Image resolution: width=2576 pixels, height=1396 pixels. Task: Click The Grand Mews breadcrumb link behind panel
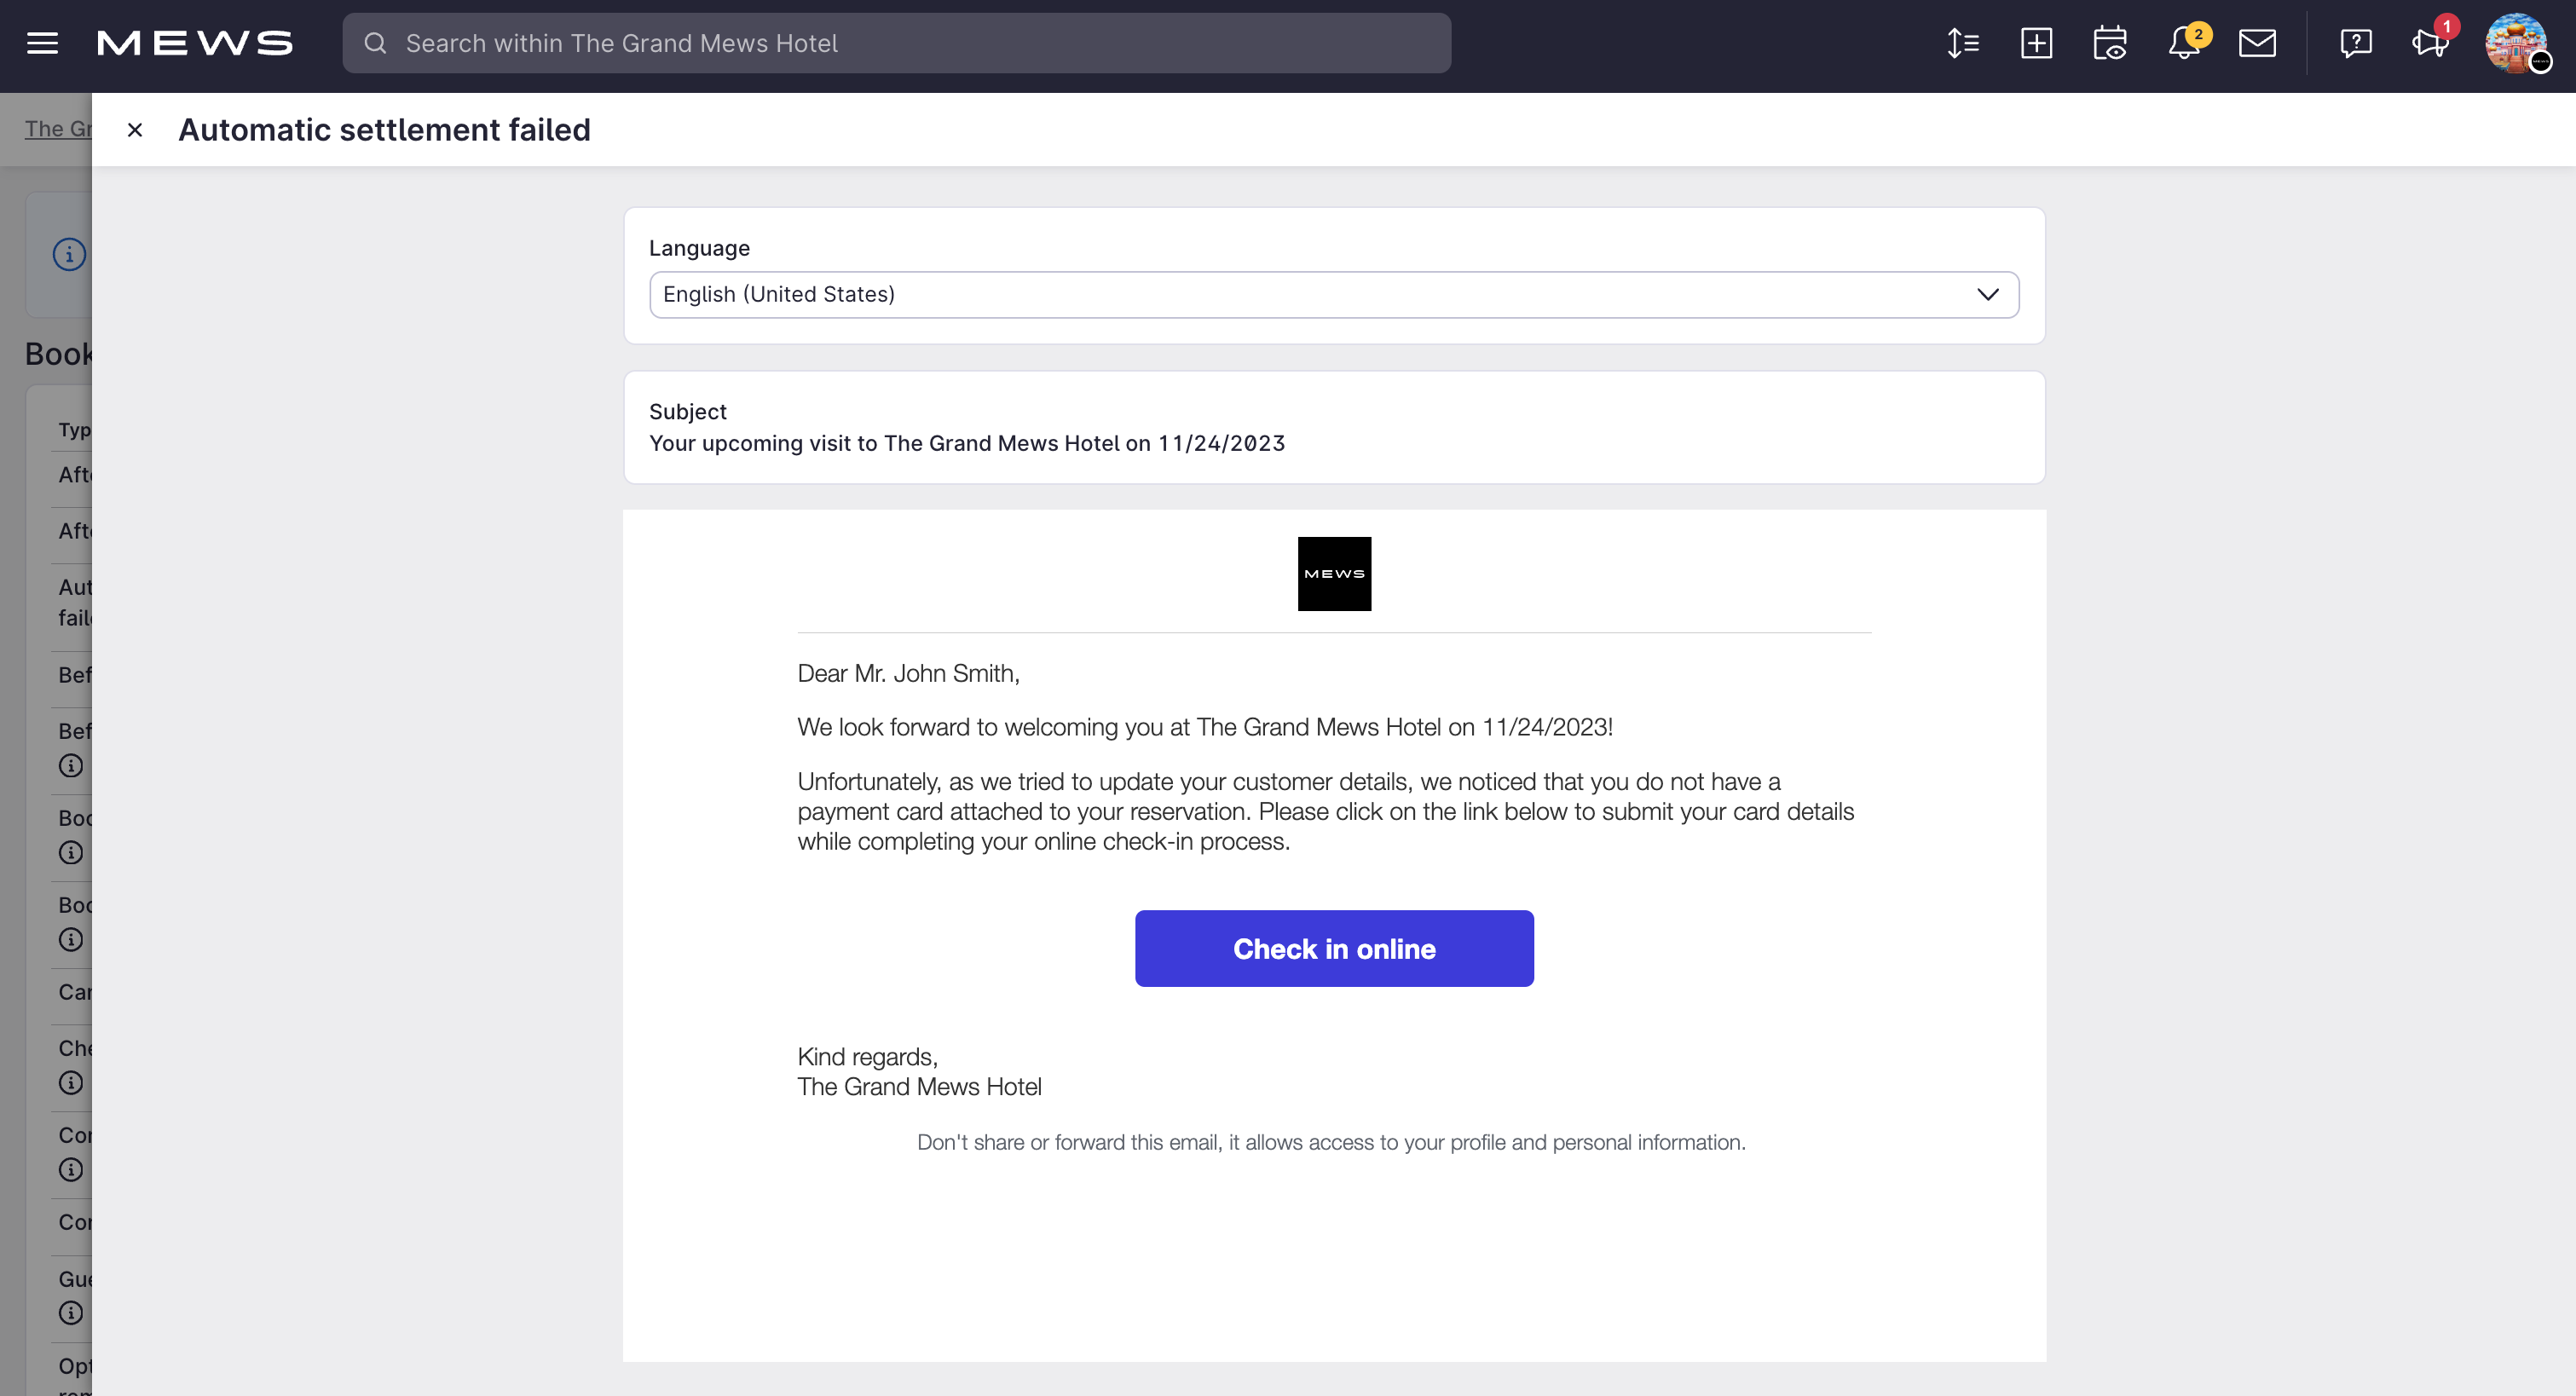point(58,129)
